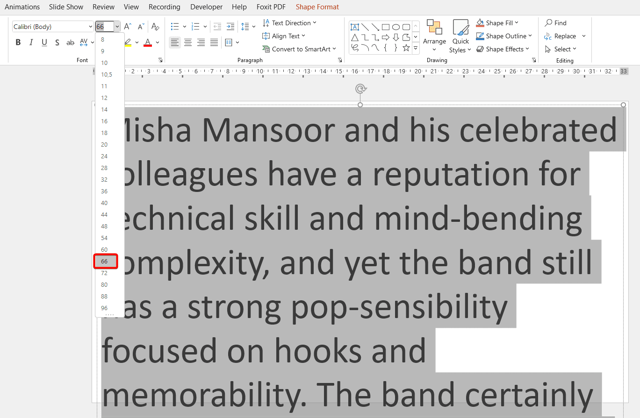The image size is (640, 418).
Task: Toggle underline formatting
Action: click(44, 43)
